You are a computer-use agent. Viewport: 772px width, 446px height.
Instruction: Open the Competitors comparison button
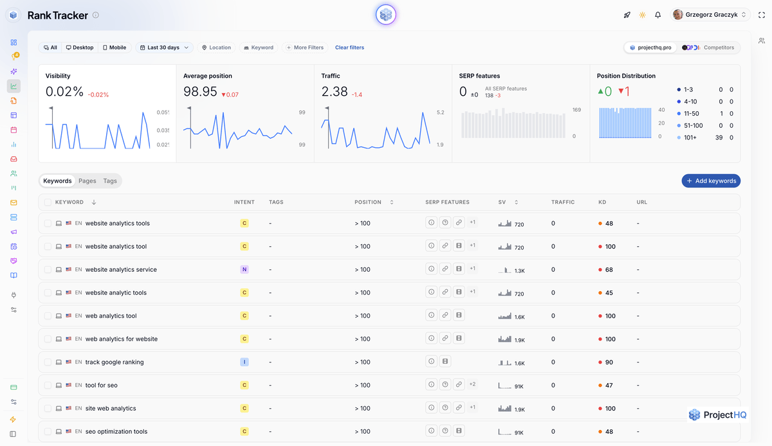click(x=708, y=48)
